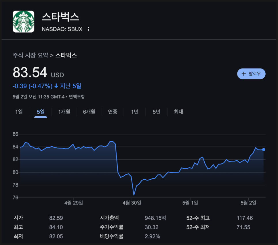
Task: Click the NASDAQ: SBUX ticker text
Action: (x=62, y=29)
